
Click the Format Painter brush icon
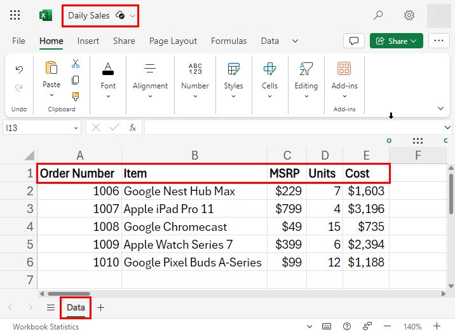(76, 97)
